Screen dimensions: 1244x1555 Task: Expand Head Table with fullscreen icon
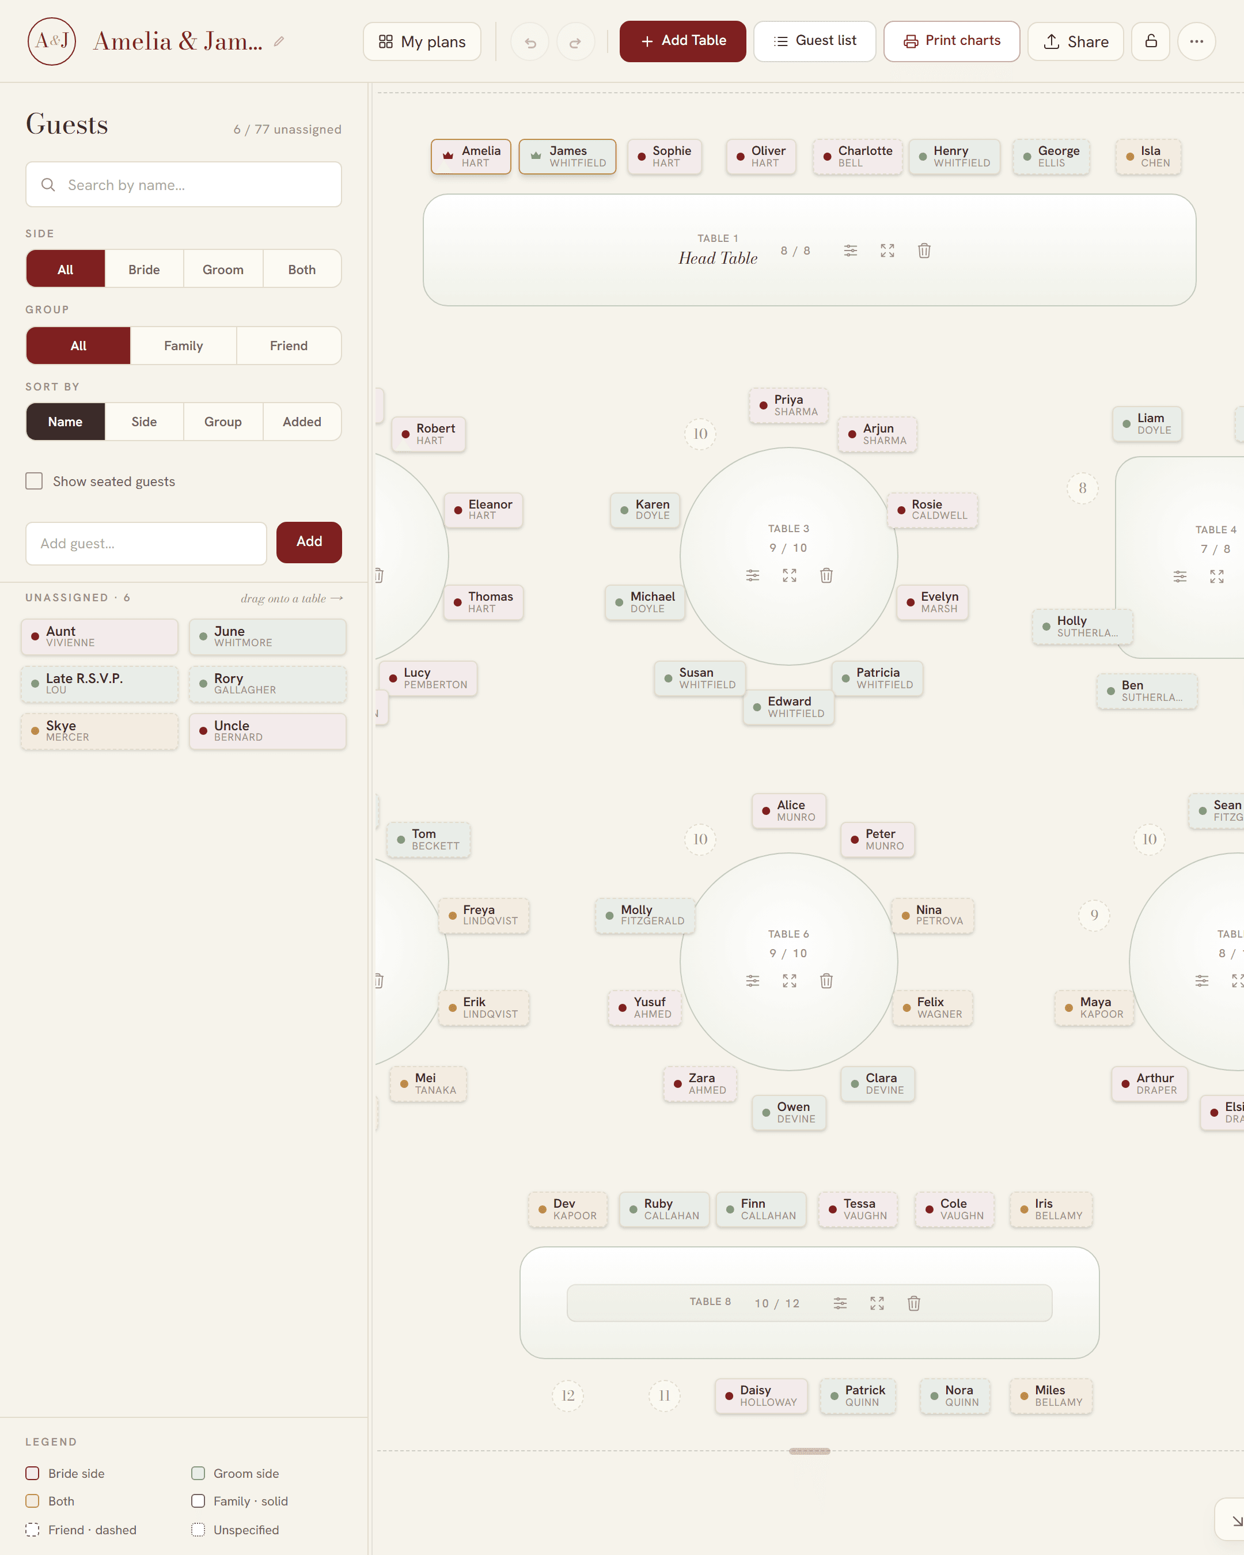[888, 251]
